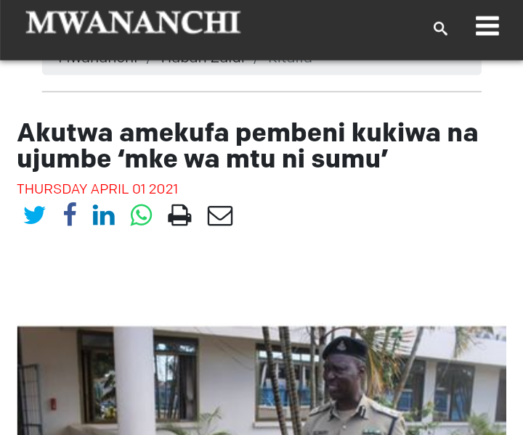Share the article on LinkedIn
Screen dimensions: 523x435
[104, 215]
